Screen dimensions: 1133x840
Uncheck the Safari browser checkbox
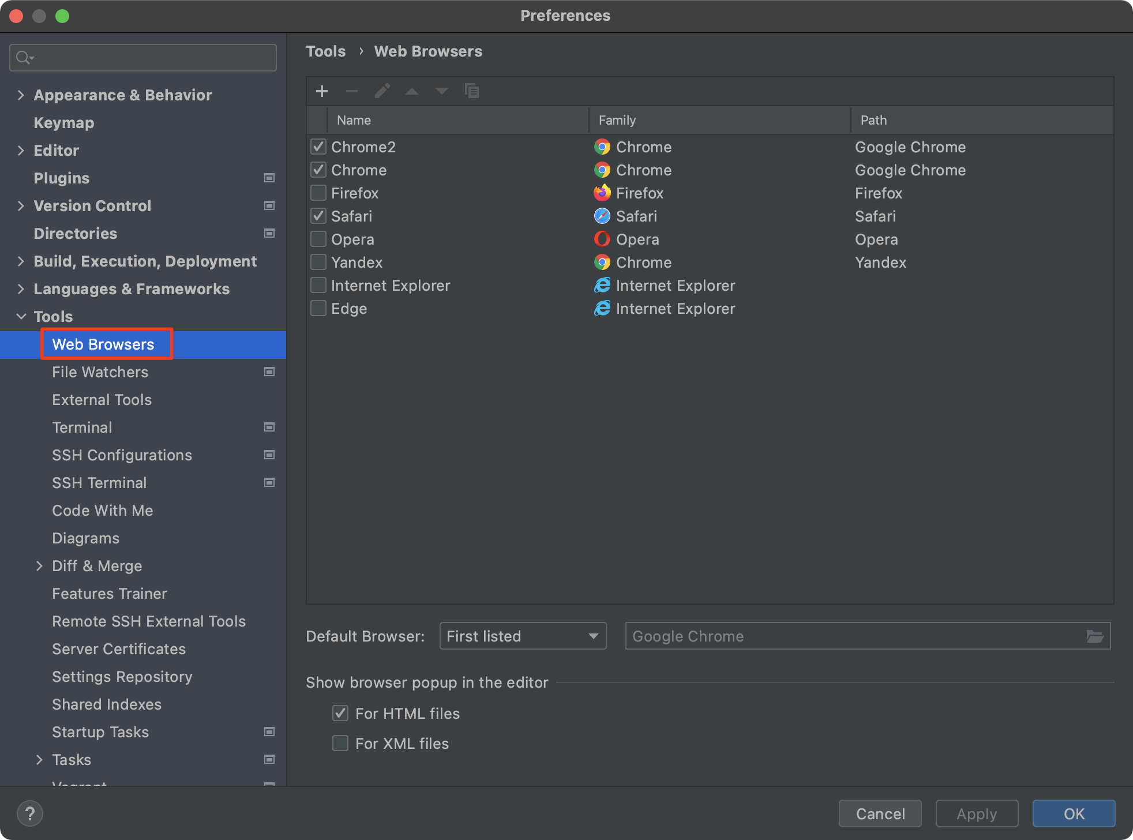point(318,216)
